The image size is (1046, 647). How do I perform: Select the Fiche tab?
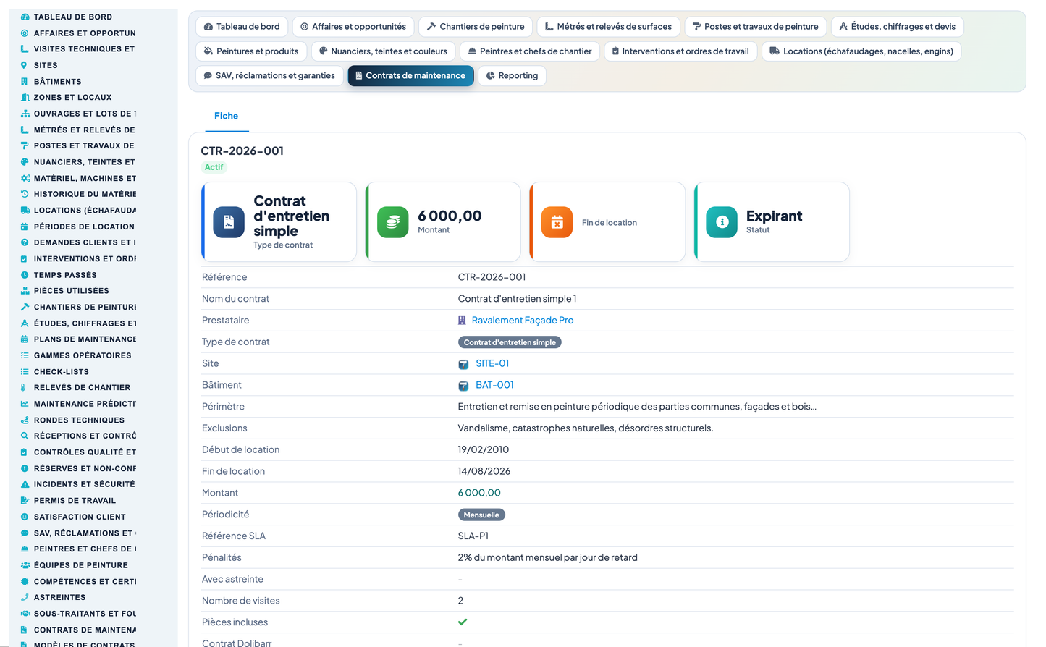(227, 116)
